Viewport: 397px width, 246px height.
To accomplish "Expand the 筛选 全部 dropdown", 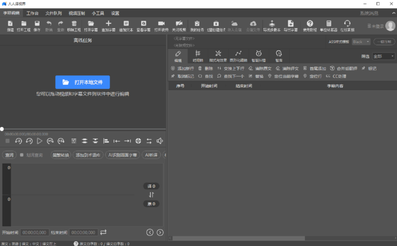I will click(383, 56).
